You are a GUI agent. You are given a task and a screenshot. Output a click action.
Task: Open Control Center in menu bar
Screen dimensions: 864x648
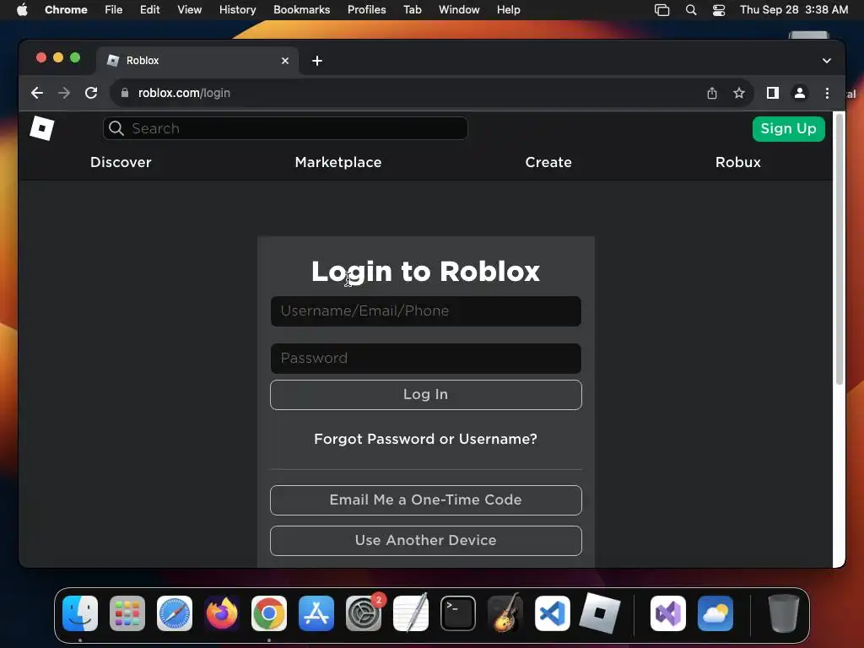pos(719,9)
